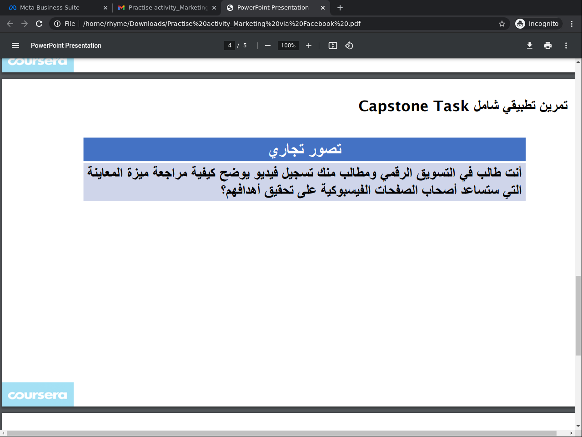Zoom in on the PDF
Screen dimensions: 582x437
click(x=309, y=46)
